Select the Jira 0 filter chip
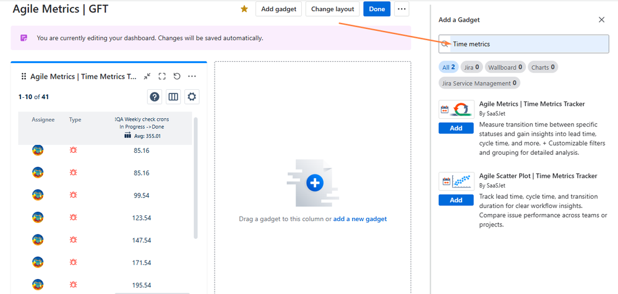This screenshot has width=618, height=294. [472, 67]
